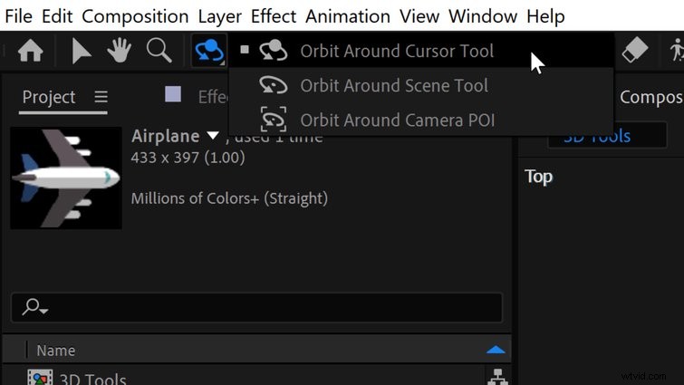Open the Animation menu
The height and width of the screenshot is (385, 684).
pyautogui.click(x=348, y=16)
